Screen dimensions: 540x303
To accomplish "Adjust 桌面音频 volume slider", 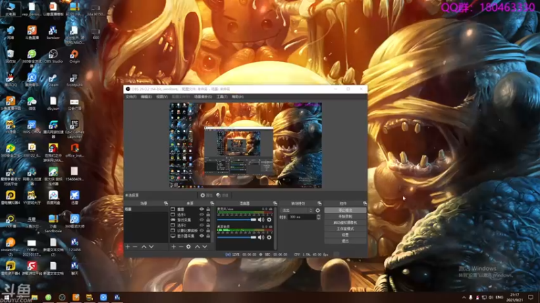I will [237, 238].
